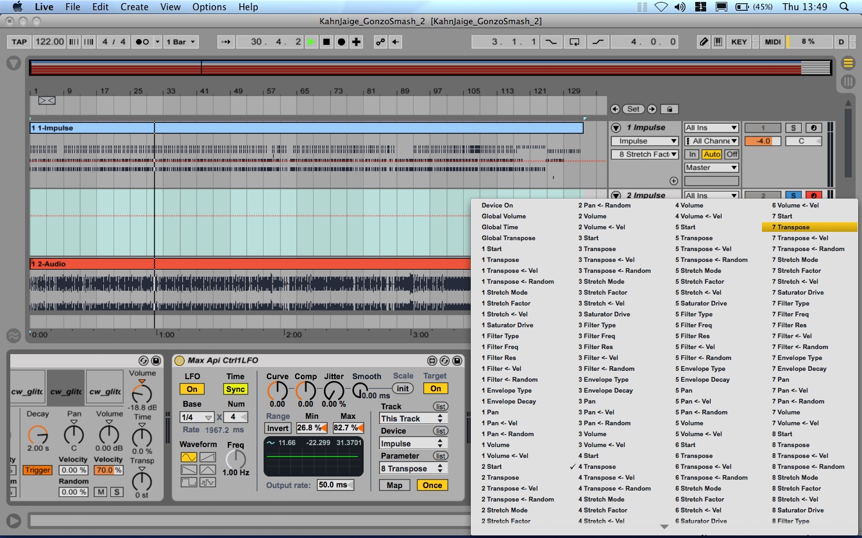Toggle the Loop switch in transport
862x538 pixels.
point(575,42)
